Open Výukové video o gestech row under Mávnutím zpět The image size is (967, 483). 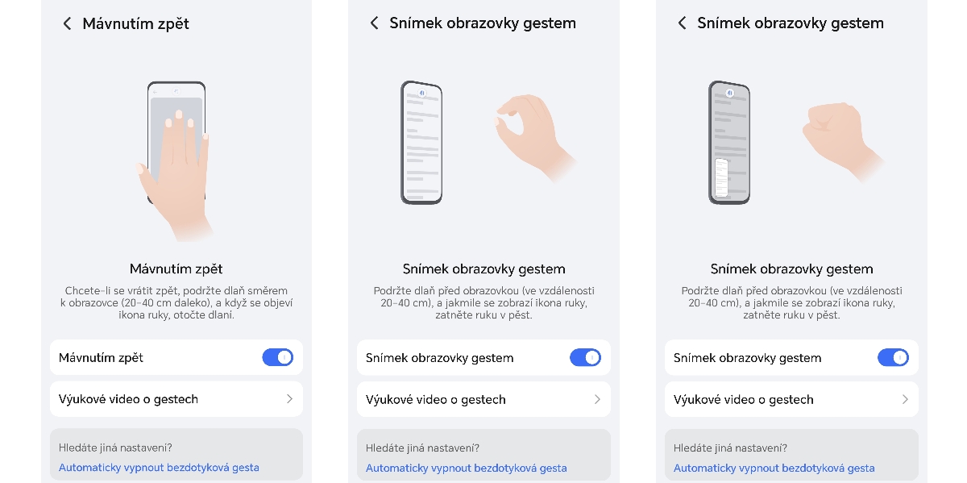(x=176, y=399)
